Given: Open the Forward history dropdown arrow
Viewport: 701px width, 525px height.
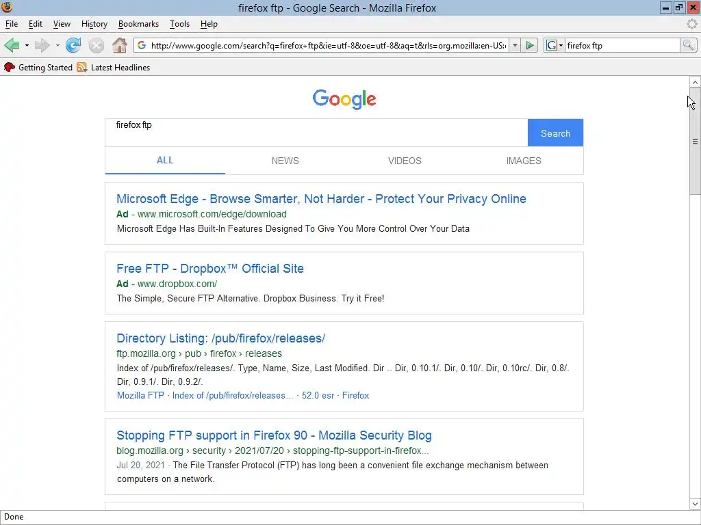Looking at the screenshot, I should click(x=58, y=45).
